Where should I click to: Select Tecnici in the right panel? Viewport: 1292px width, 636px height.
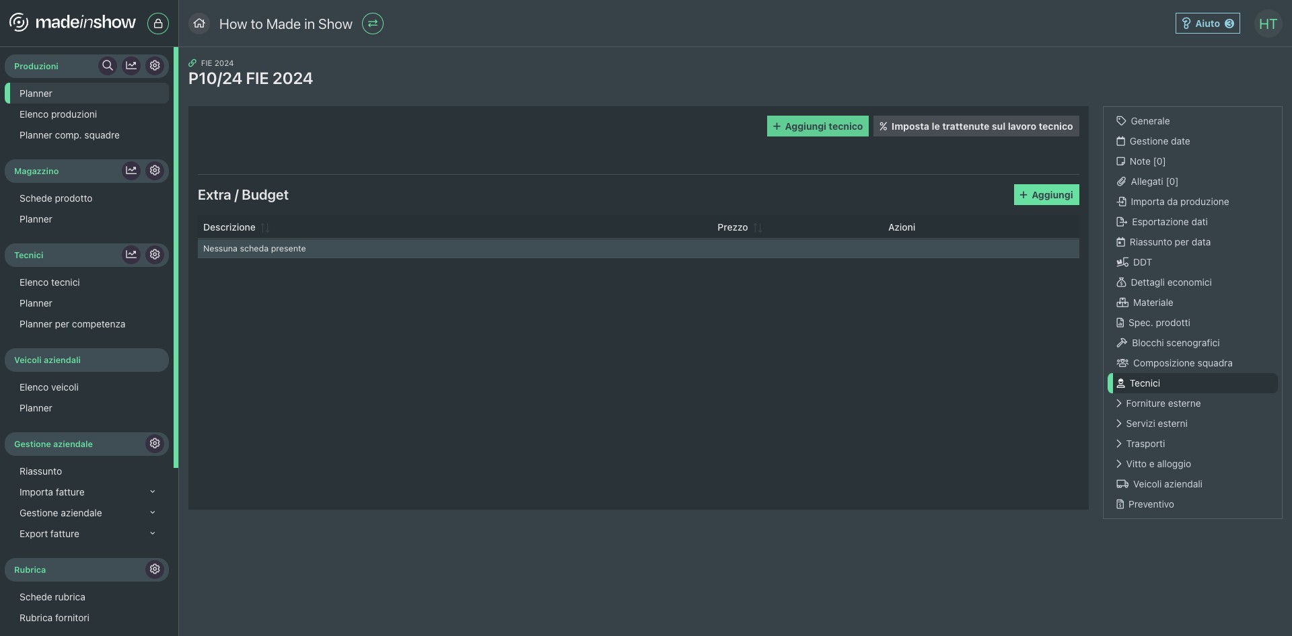(1192, 383)
